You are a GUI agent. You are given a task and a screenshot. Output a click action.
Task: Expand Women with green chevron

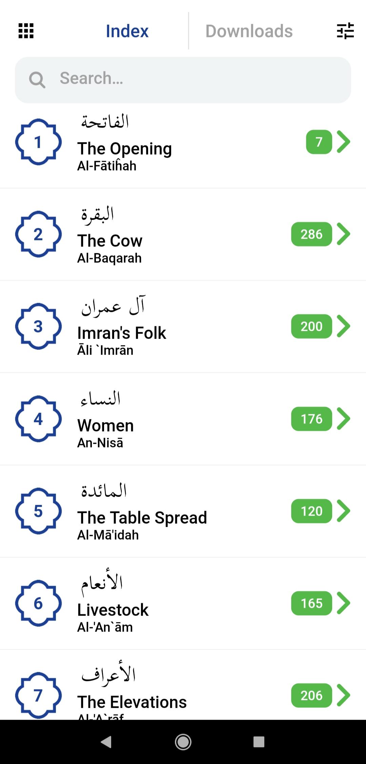pos(344,419)
